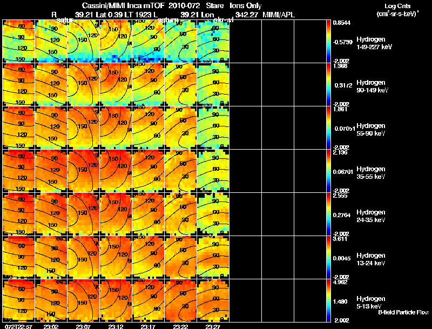Click the time axis label '23:07'

click(x=83, y=326)
